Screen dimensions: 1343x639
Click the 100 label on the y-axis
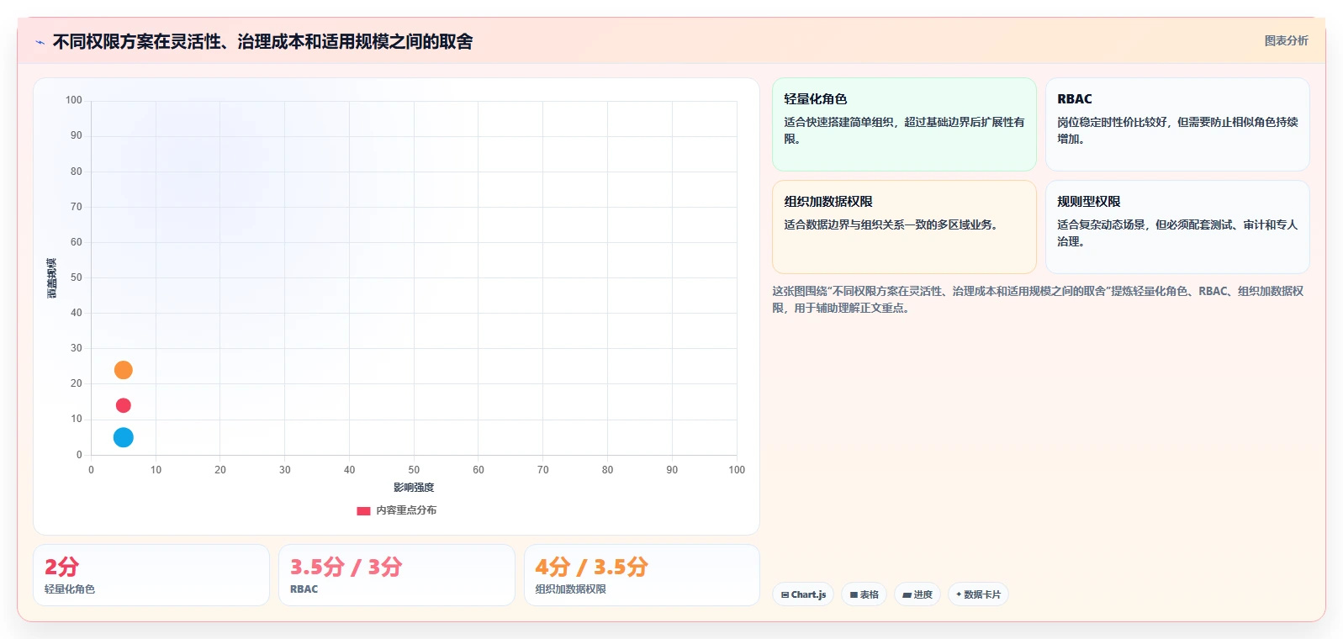point(74,100)
